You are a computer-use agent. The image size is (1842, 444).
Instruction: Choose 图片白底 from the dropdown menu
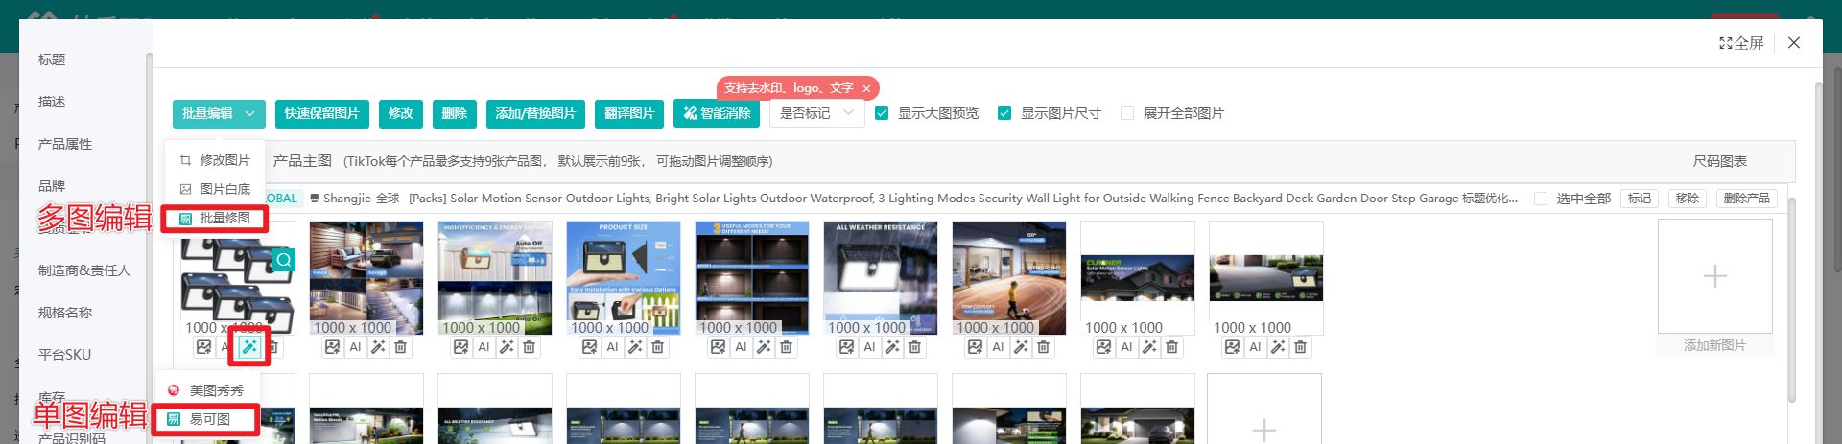(x=215, y=189)
